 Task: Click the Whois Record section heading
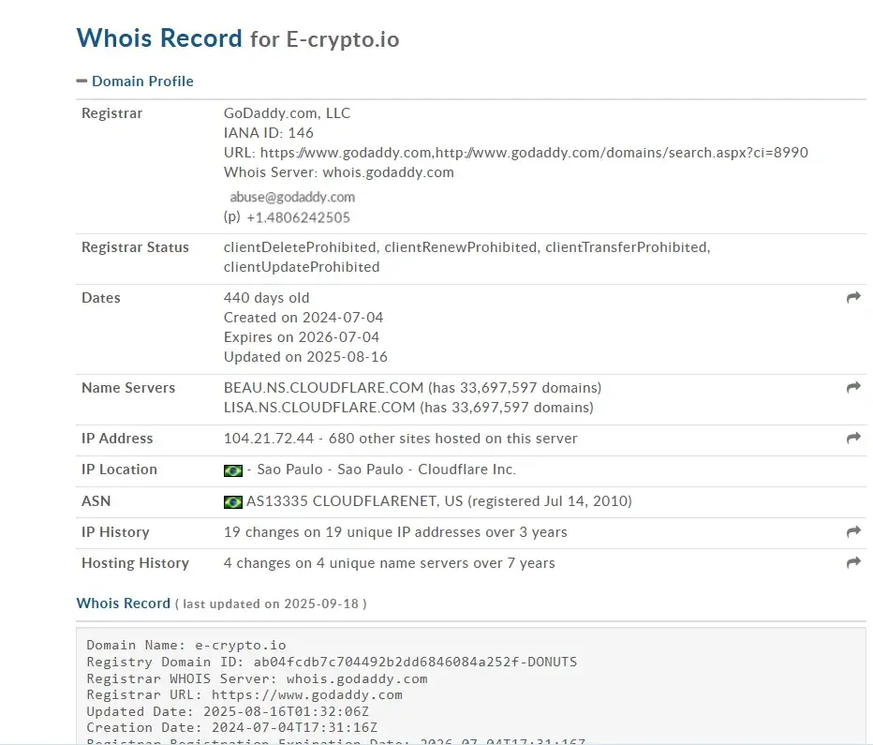pos(123,603)
